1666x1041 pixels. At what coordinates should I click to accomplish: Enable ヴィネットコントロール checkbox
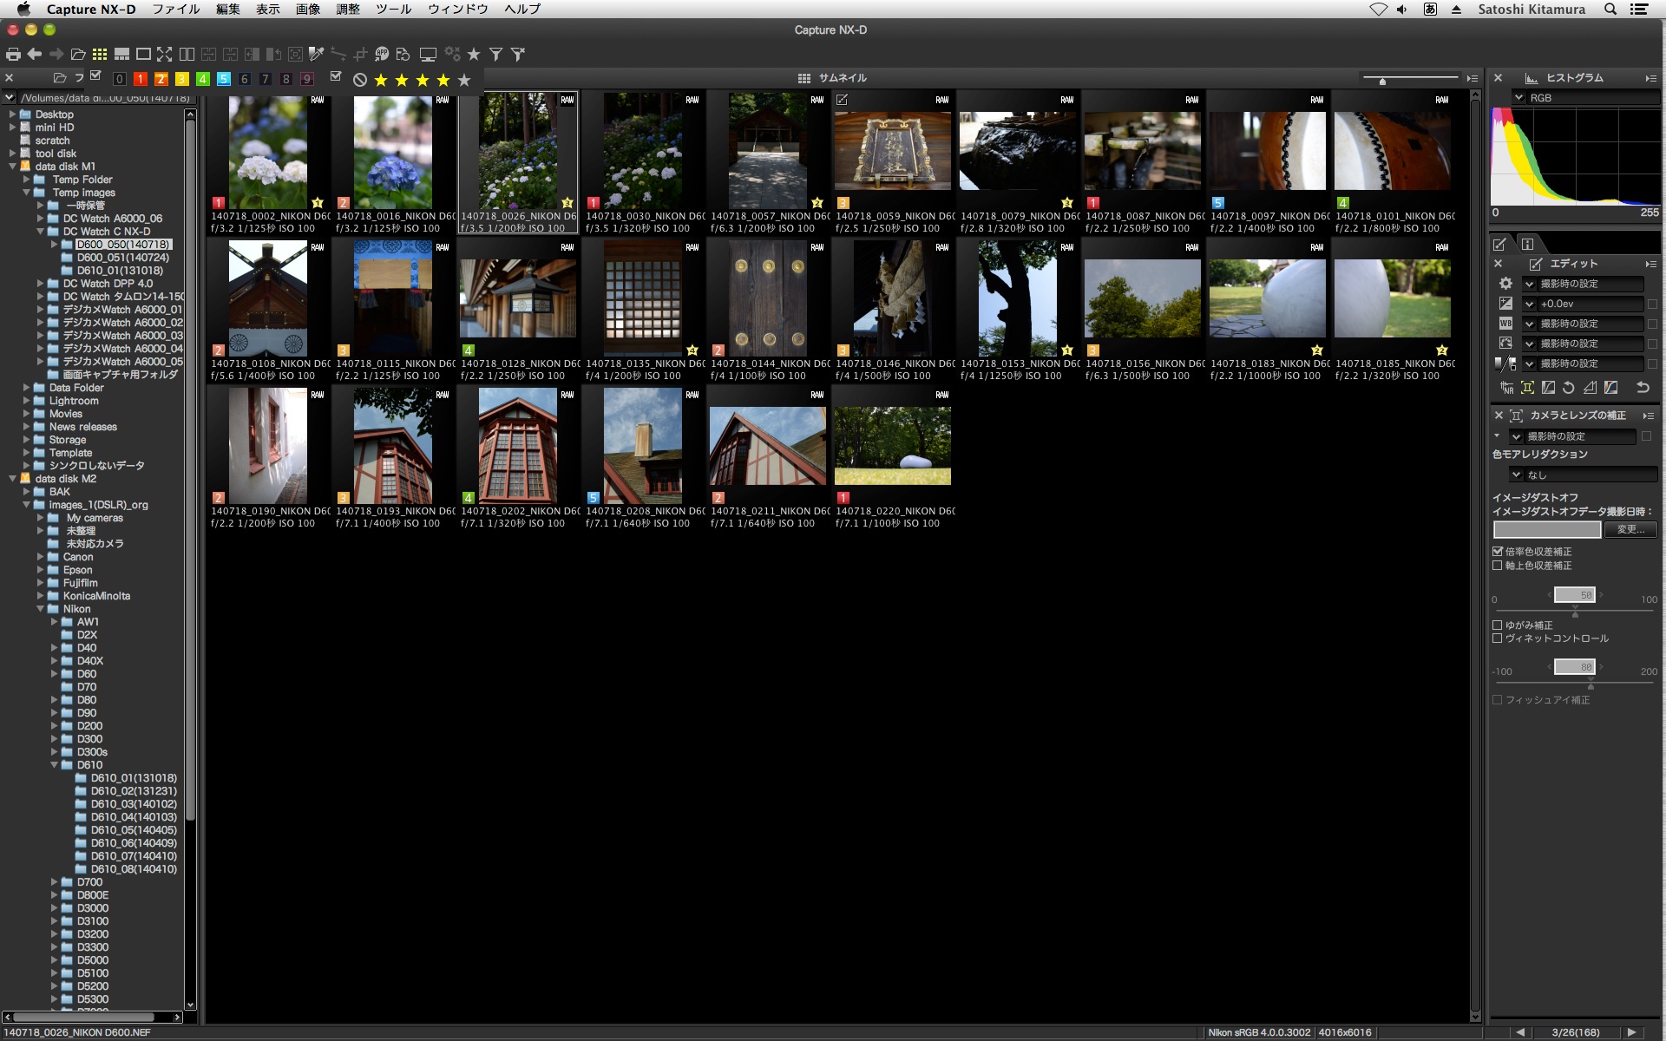click(1498, 638)
